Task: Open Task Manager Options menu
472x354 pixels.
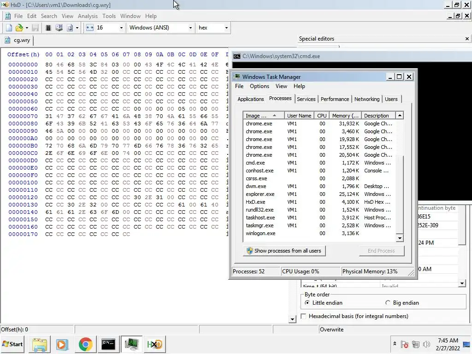Action: pos(260,86)
